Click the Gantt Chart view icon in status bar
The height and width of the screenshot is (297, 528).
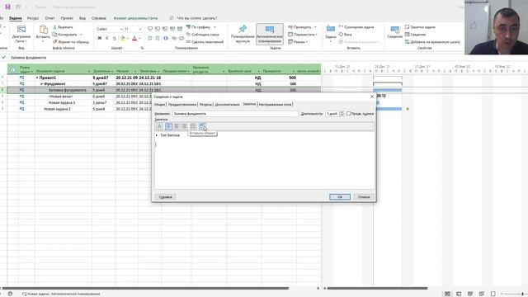[447, 294]
